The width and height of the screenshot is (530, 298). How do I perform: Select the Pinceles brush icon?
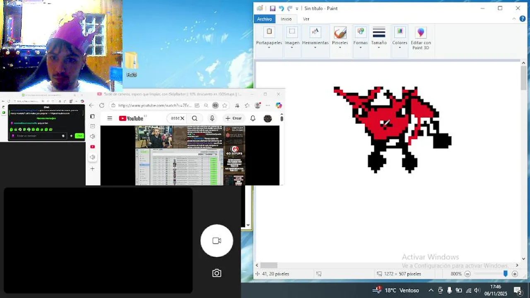pos(340,32)
